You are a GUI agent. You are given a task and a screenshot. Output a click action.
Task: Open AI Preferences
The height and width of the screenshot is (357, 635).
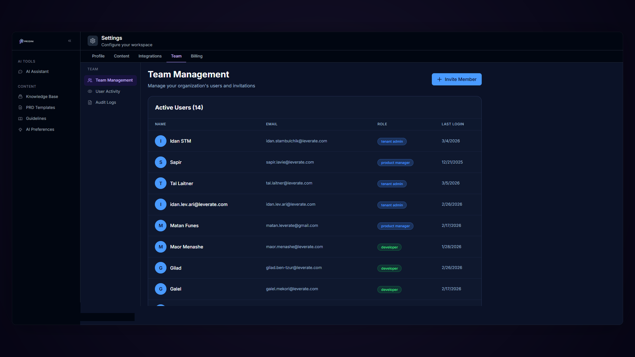(40, 129)
